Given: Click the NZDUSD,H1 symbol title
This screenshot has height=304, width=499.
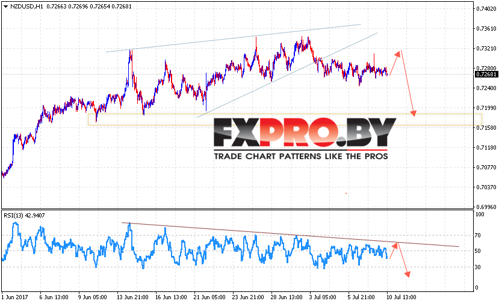Looking at the screenshot, I should click(26, 7).
